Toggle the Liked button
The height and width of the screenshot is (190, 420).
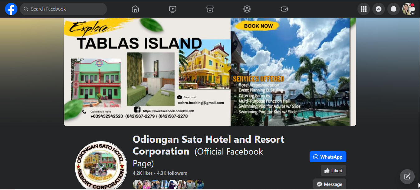(x=334, y=170)
